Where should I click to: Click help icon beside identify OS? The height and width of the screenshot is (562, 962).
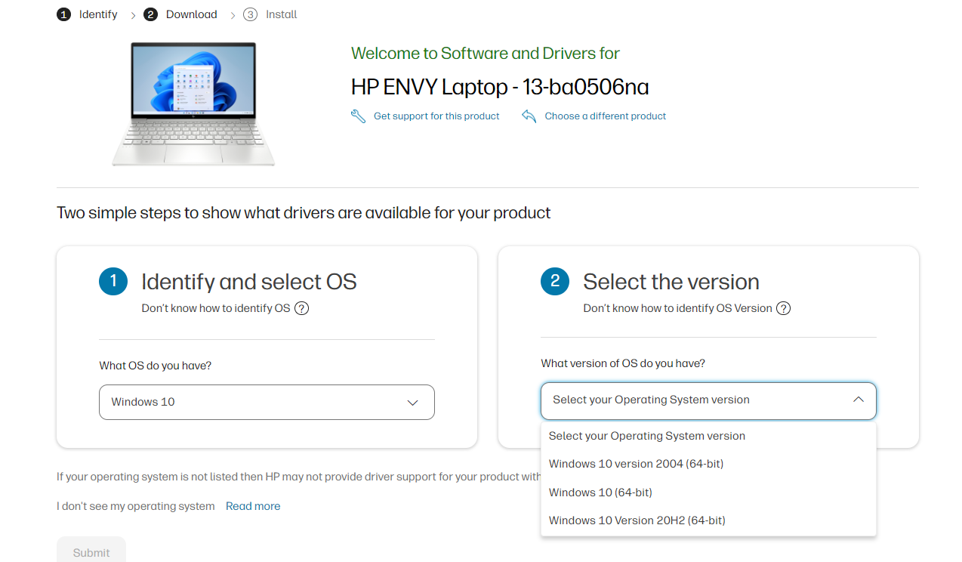pos(301,308)
